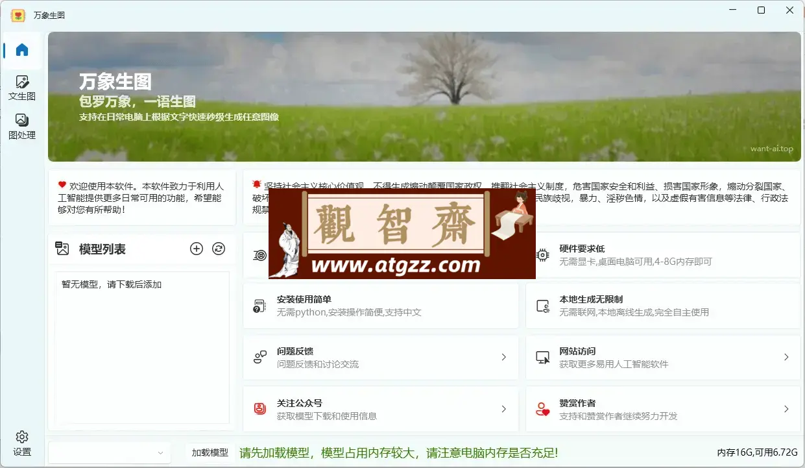Open the 问题反馈 card
This screenshot has width=805, height=468.
pos(381,357)
